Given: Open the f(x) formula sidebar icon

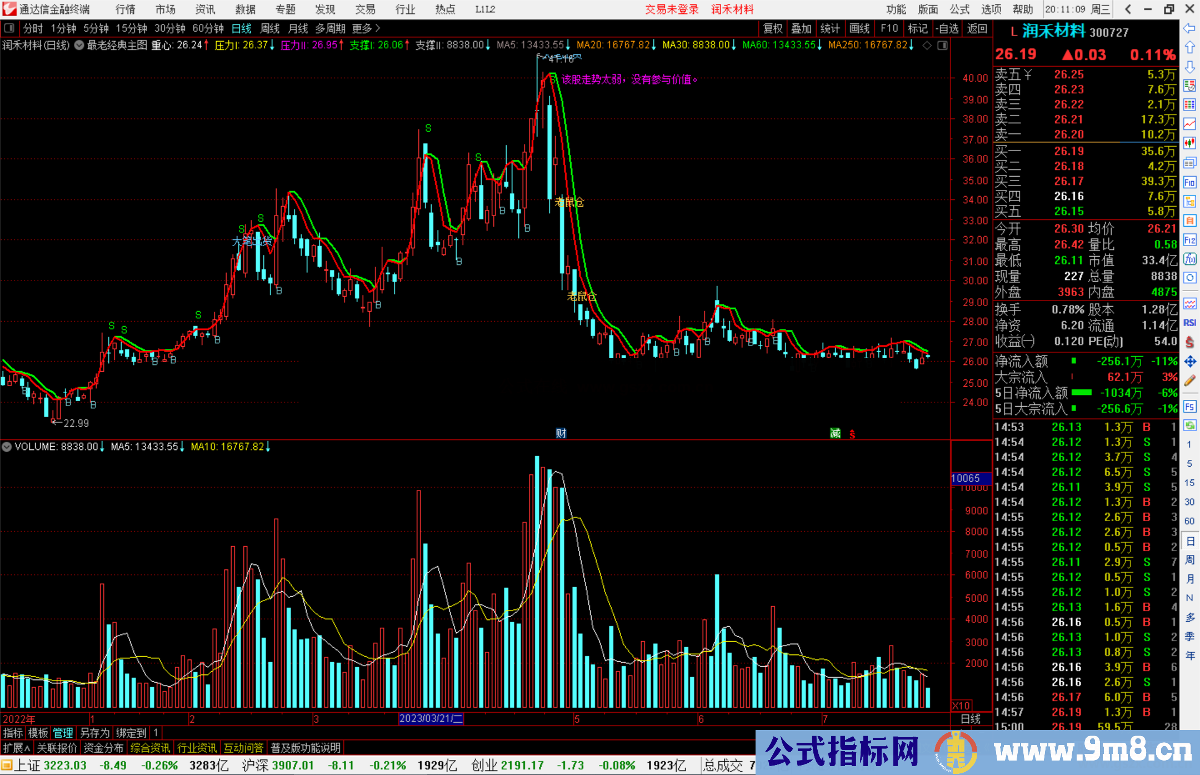Looking at the screenshot, I should click(1189, 259).
